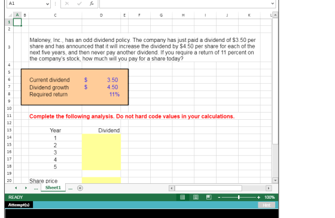Expand the formula bar chevron
Screen dimensions: 335x218
tap(272, 4)
